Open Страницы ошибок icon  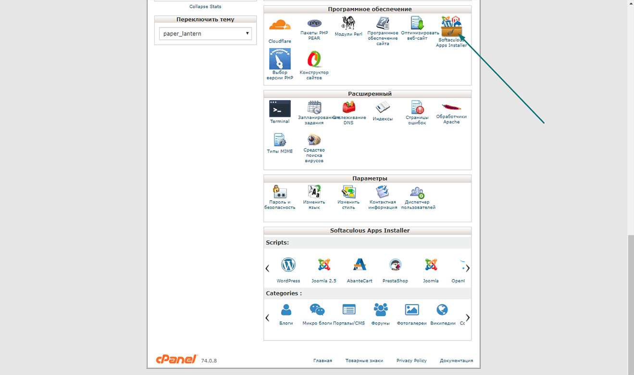[417, 107]
